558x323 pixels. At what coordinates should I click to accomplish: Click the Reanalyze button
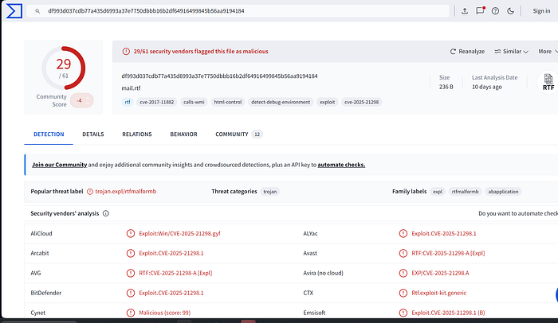coord(467,52)
